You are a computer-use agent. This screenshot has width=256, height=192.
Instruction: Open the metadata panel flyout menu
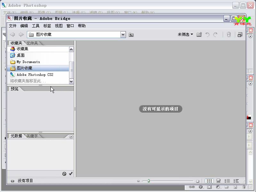click(71, 137)
